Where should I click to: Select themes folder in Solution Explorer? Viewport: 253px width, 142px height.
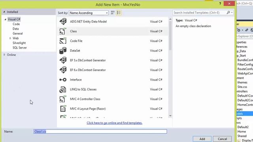(x=242, y=82)
